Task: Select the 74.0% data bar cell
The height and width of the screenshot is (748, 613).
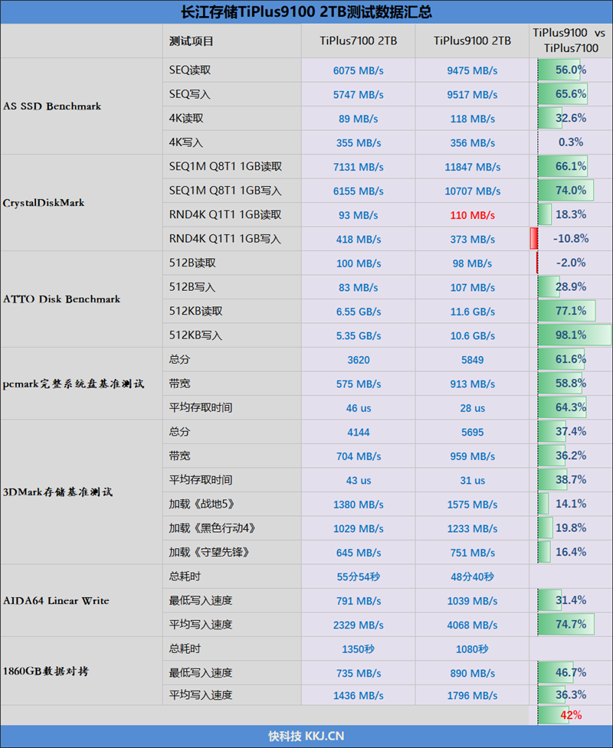Action: (x=570, y=191)
